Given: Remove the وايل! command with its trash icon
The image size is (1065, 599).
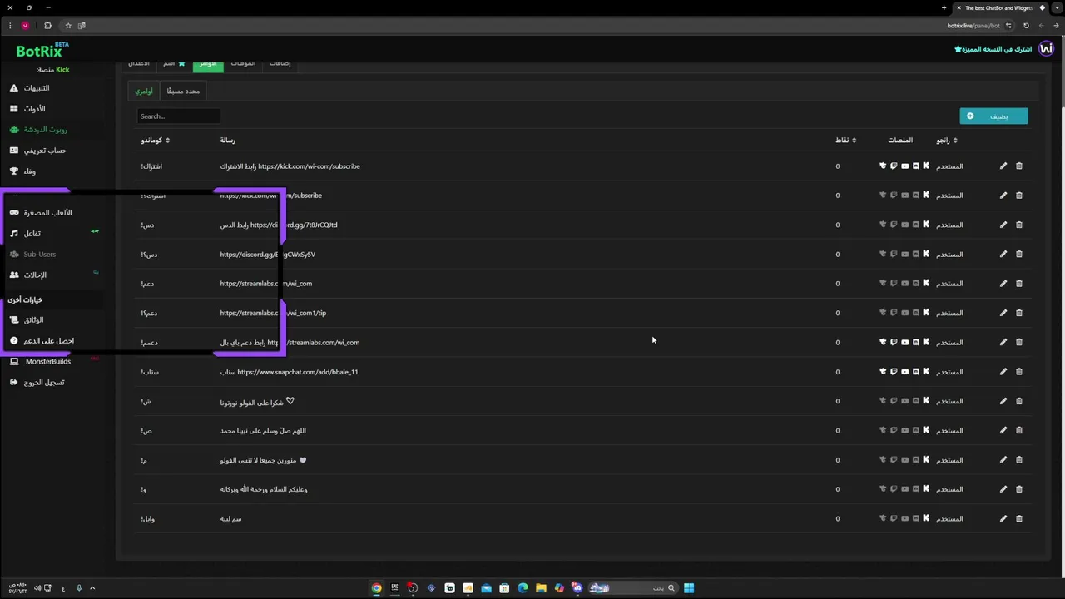Looking at the screenshot, I should pyautogui.click(x=1019, y=518).
